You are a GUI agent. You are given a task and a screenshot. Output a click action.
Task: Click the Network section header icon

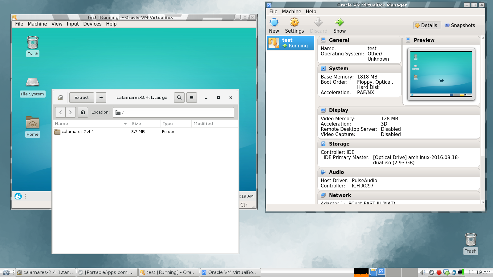point(323,195)
